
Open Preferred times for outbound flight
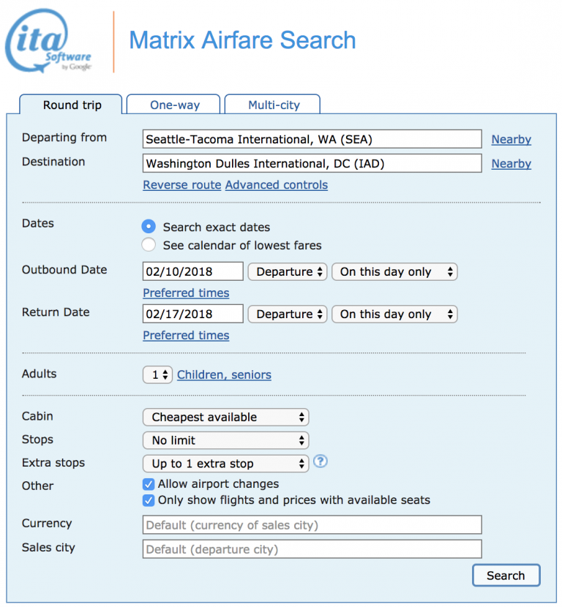(186, 293)
